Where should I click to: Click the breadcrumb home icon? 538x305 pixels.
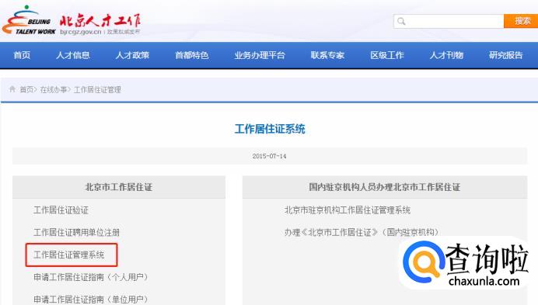(12, 89)
